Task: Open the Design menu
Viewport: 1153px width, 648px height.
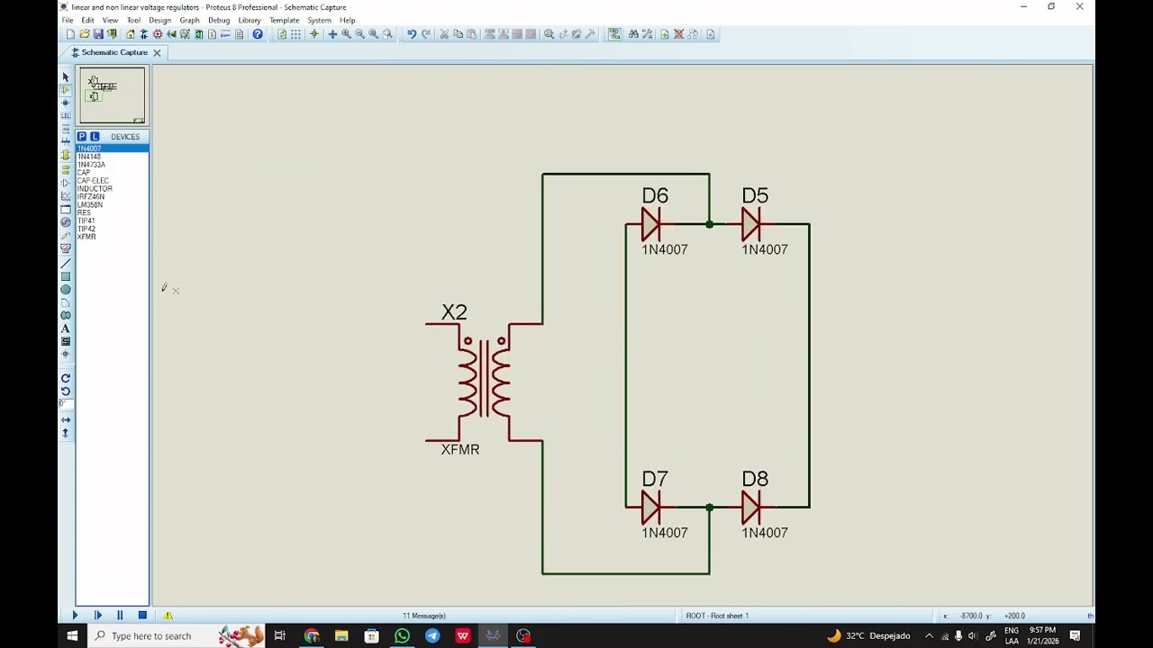Action: point(159,20)
